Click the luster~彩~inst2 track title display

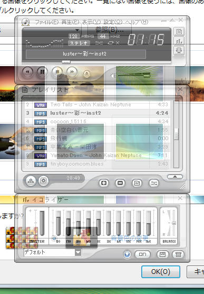coord(86,54)
